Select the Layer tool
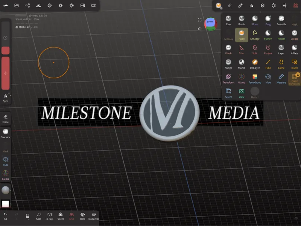This screenshot has height=226, width=301. click(x=281, y=50)
